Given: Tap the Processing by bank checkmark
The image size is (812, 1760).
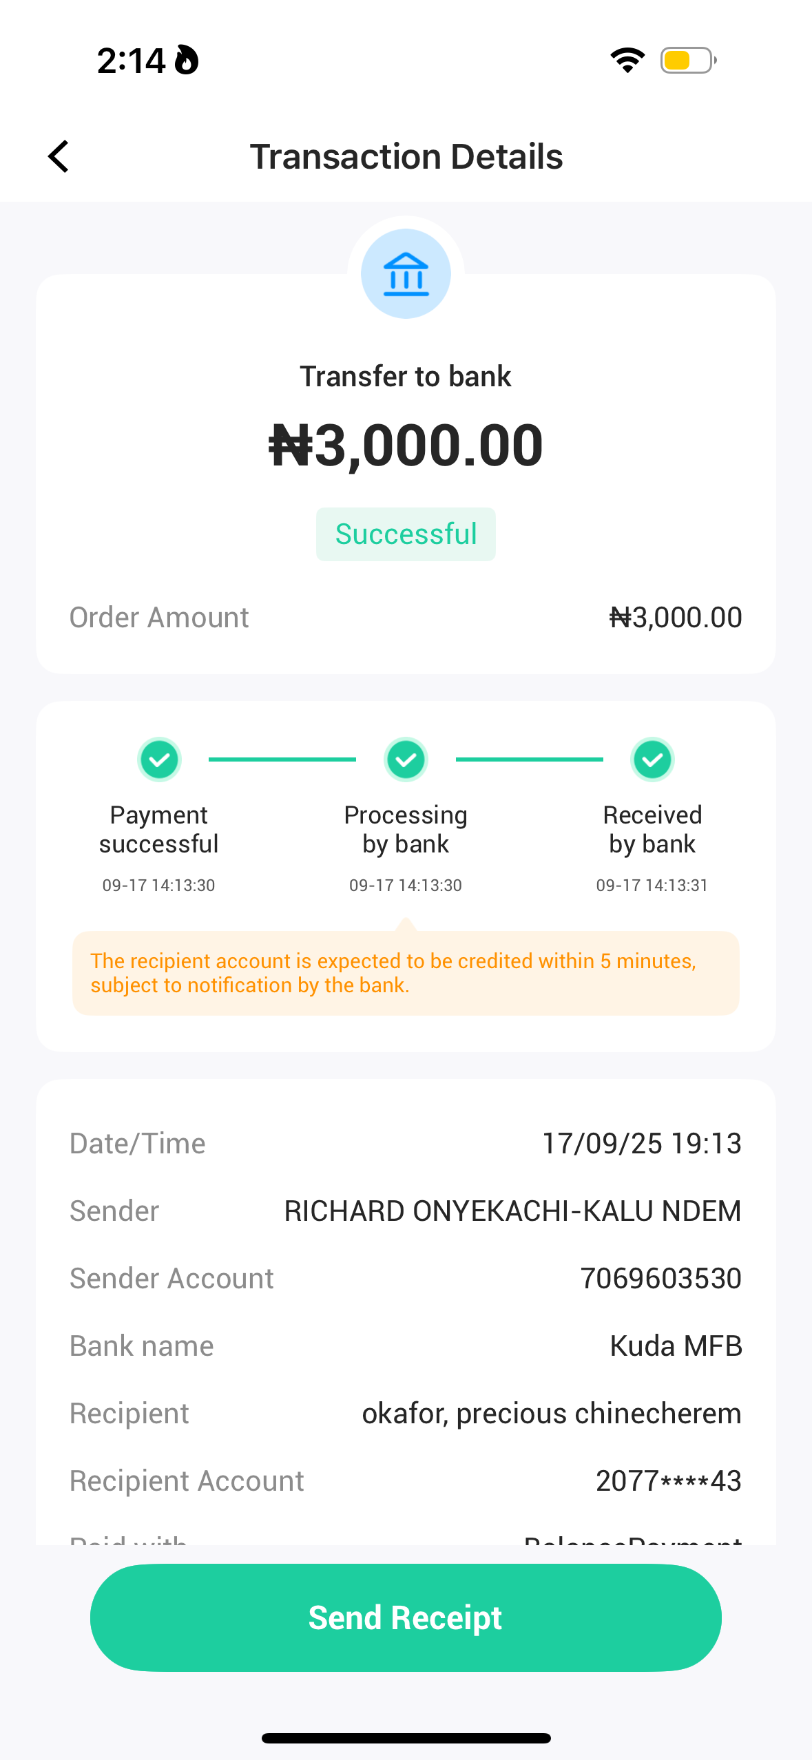Looking at the screenshot, I should point(406,759).
